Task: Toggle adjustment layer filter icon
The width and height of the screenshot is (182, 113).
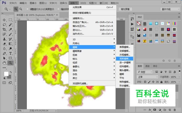Action: coord(161,72)
